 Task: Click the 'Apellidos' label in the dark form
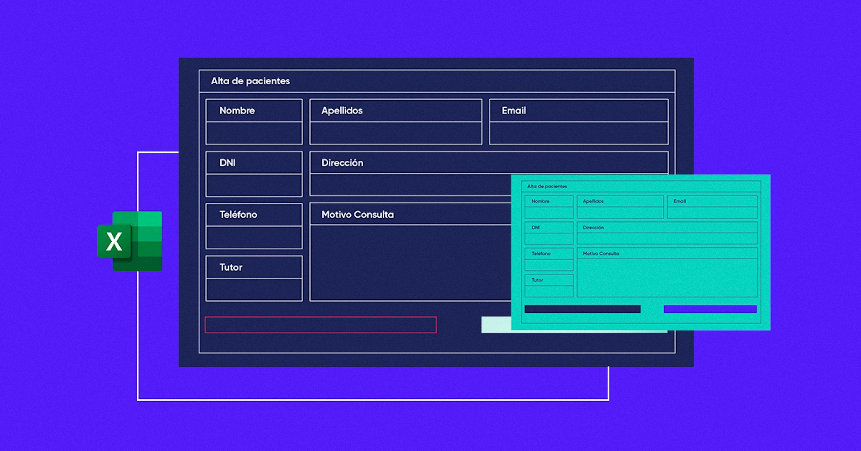click(342, 110)
